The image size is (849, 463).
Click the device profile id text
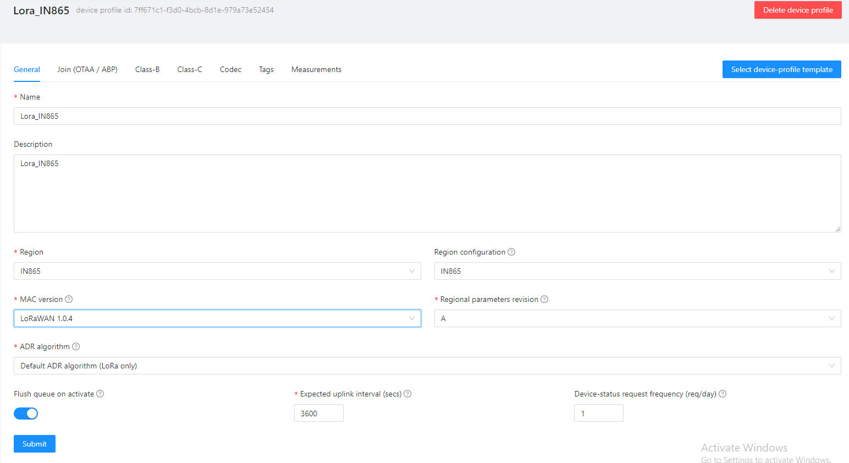coord(175,10)
